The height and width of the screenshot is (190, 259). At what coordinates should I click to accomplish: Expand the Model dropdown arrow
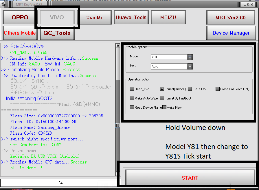pyautogui.click(x=190, y=57)
